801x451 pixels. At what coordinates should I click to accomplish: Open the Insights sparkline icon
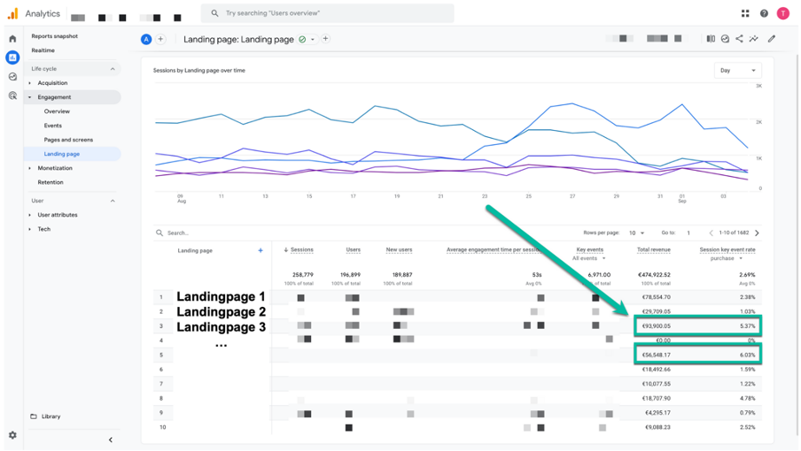(753, 39)
